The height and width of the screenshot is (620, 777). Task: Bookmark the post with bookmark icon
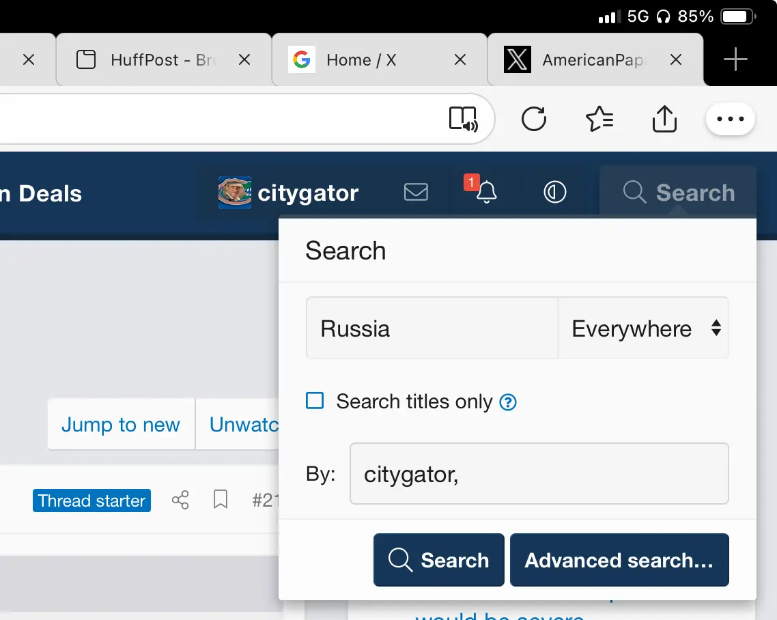click(x=220, y=501)
